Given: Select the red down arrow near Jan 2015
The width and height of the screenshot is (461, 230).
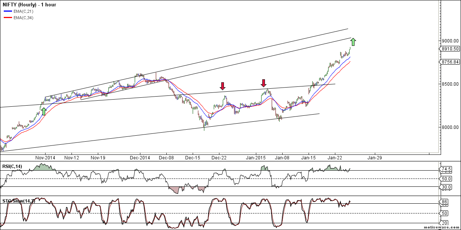Looking at the screenshot, I should [263, 83].
